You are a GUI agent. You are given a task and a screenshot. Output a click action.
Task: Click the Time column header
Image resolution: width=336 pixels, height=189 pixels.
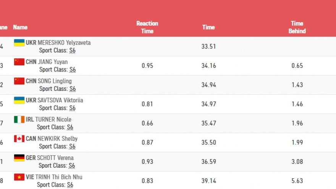[208, 27]
